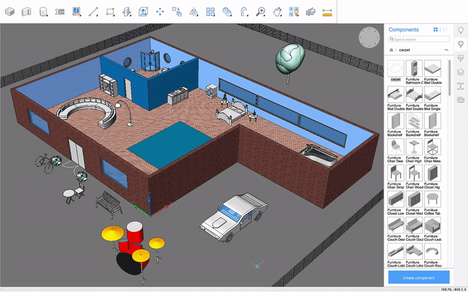468x292 pixels.
Task: Select the Mirror tool
Action: tap(194, 12)
